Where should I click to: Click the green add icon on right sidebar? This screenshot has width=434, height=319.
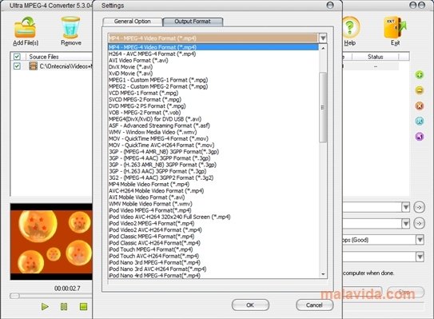(x=420, y=75)
